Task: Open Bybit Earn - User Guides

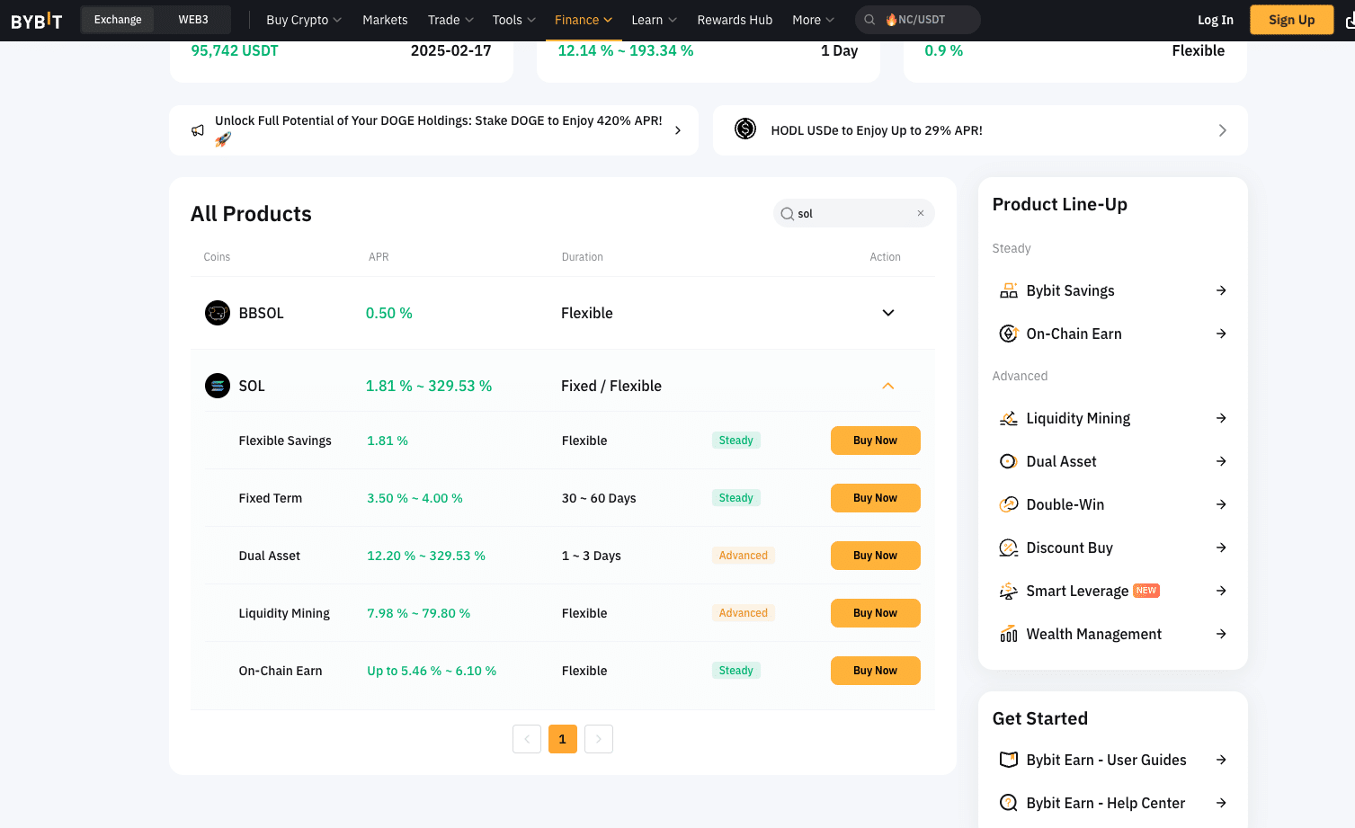Action: [x=1113, y=760]
